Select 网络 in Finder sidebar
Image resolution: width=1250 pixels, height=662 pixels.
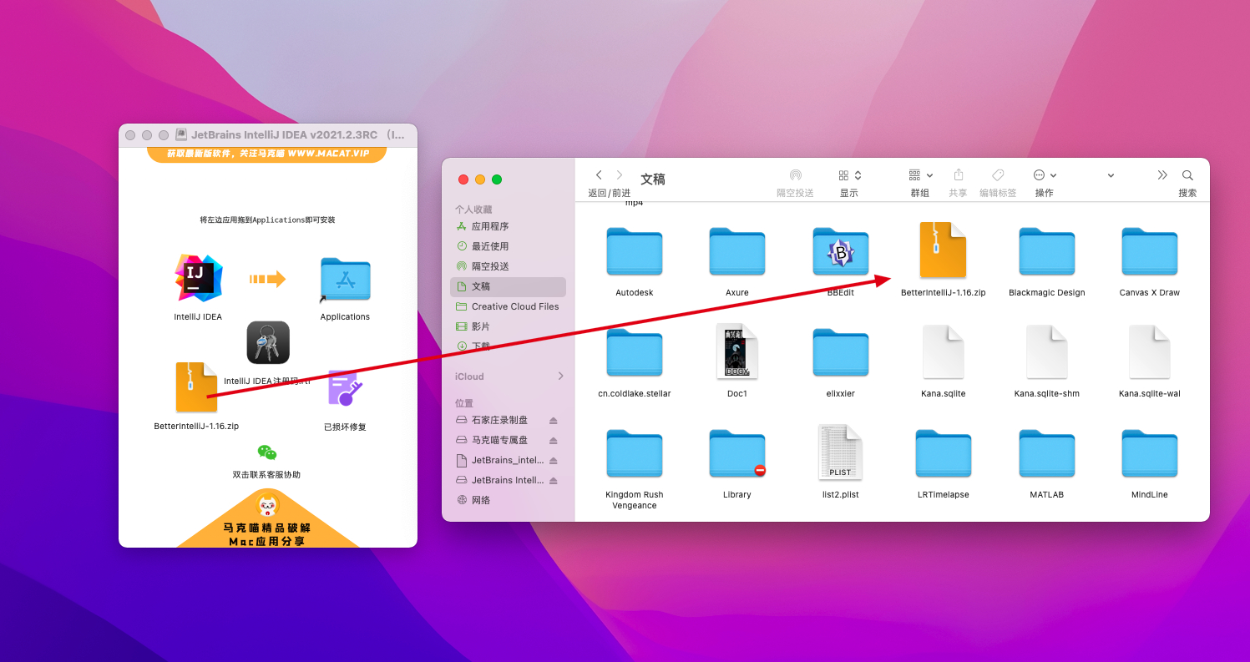508,500
